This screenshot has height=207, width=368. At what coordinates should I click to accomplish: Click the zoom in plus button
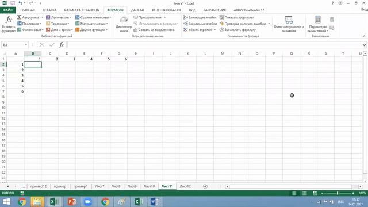pyautogui.click(x=353, y=193)
